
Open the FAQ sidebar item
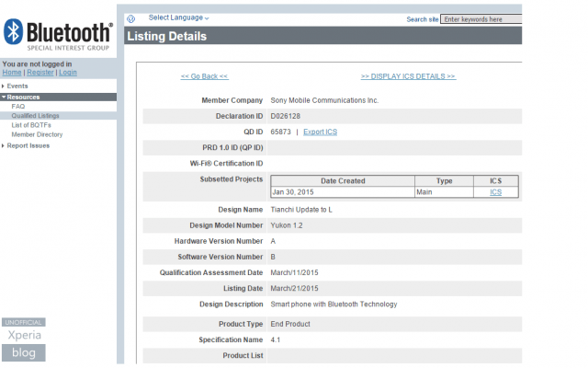[x=18, y=107]
